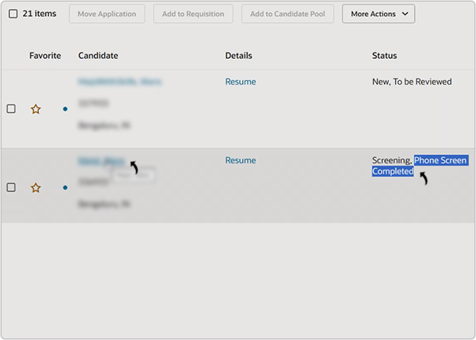The width and height of the screenshot is (476, 340).
Task: Click the blue dot in the Screening row
Action: click(65, 188)
